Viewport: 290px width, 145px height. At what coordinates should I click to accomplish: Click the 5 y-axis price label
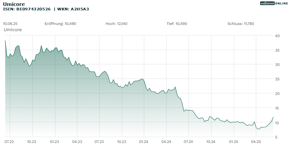(x=277, y=137)
